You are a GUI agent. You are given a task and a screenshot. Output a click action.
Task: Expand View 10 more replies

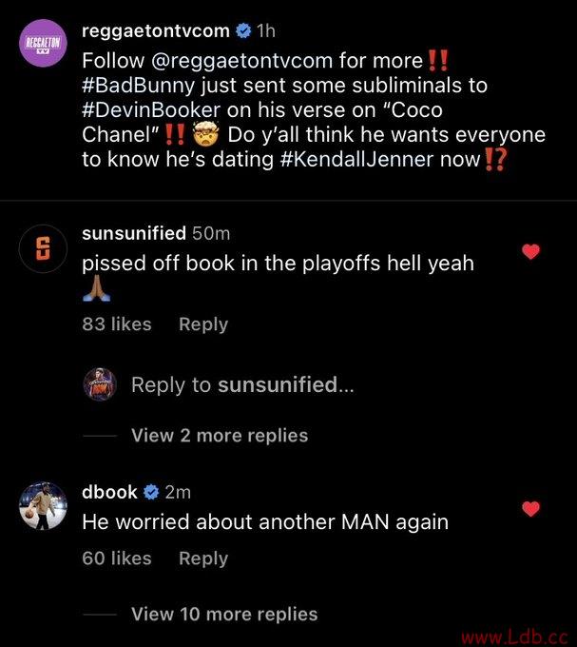(224, 614)
